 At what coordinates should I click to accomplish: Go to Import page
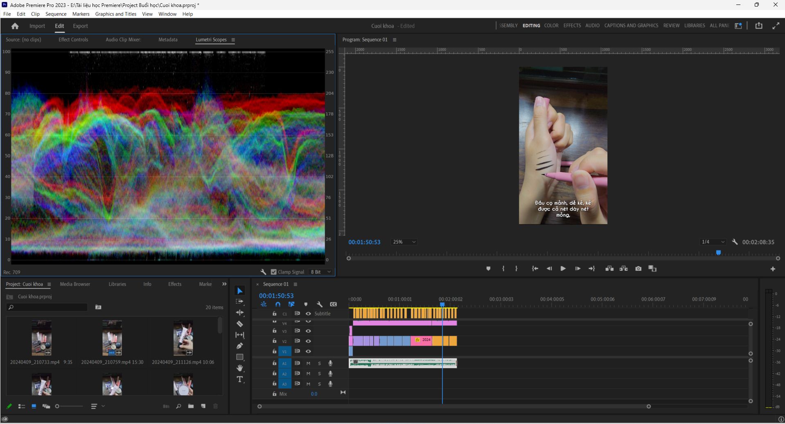click(x=37, y=26)
